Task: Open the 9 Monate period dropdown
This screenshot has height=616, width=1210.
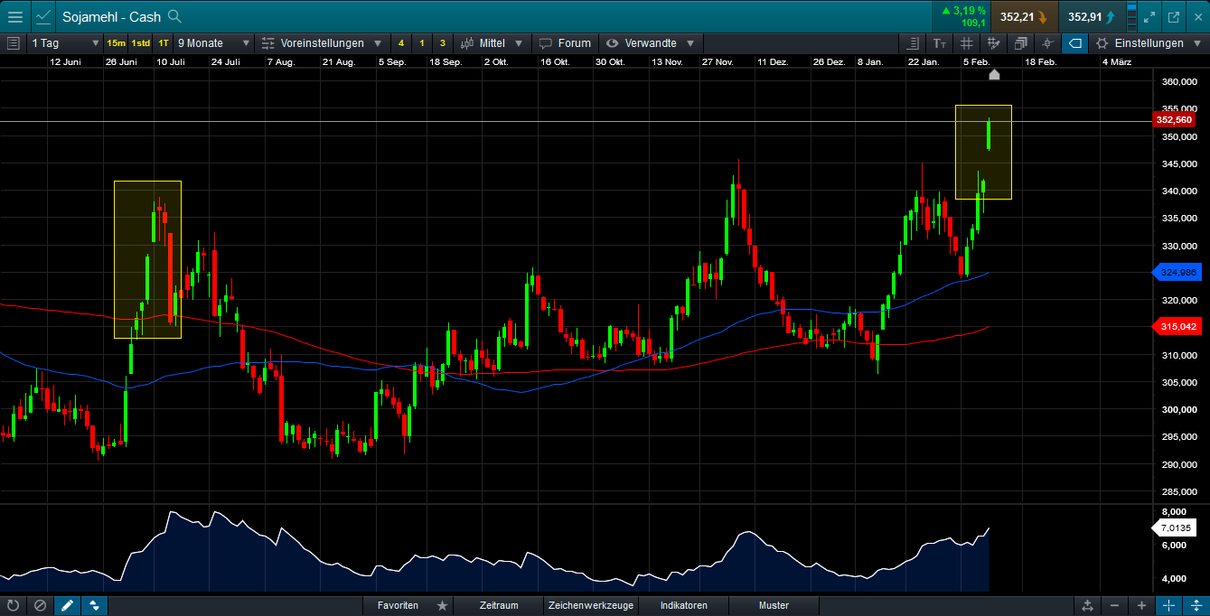Action: click(x=213, y=43)
